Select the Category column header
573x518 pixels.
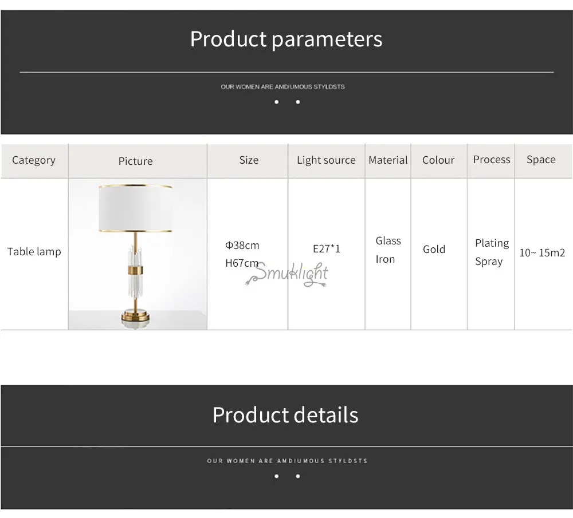click(34, 160)
